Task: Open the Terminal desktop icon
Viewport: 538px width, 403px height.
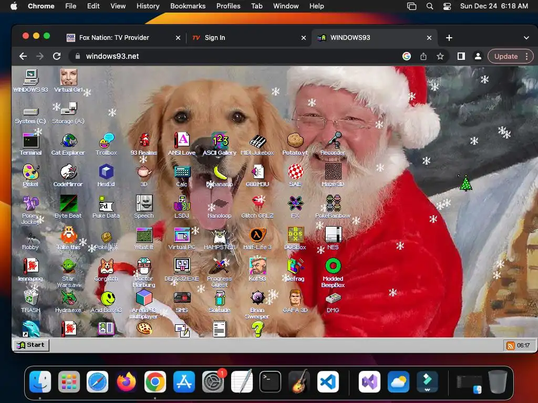Action: coord(30,144)
